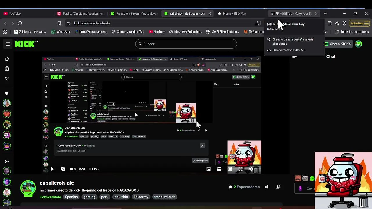Open the outlined heart following icon in sidebar
The width and height of the screenshot is (372, 209).
7,78
